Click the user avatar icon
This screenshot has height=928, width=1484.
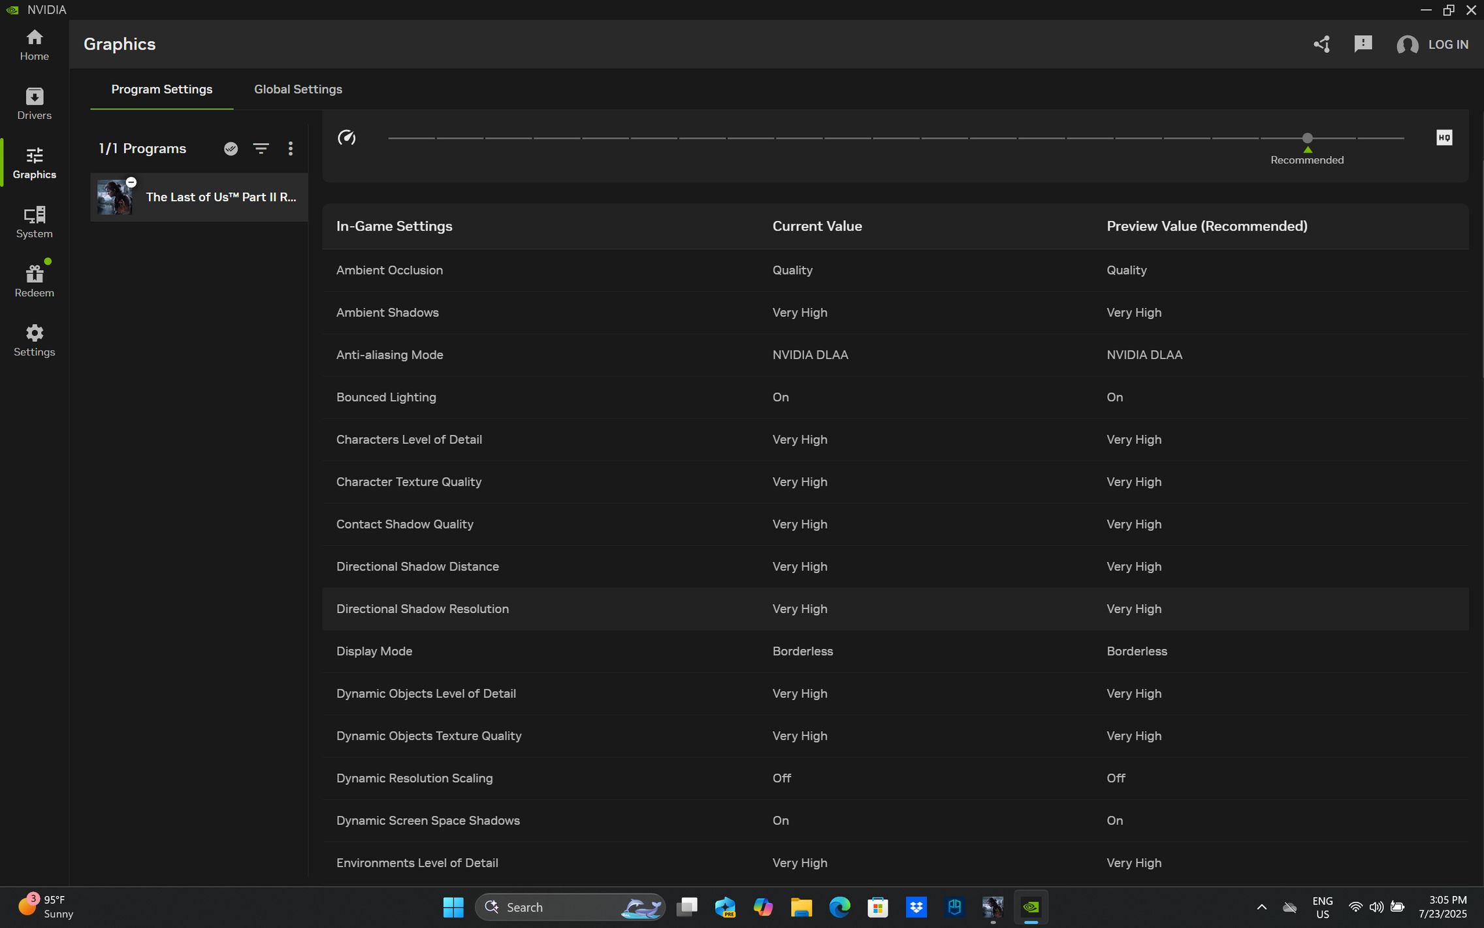pyautogui.click(x=1407, y=44)
